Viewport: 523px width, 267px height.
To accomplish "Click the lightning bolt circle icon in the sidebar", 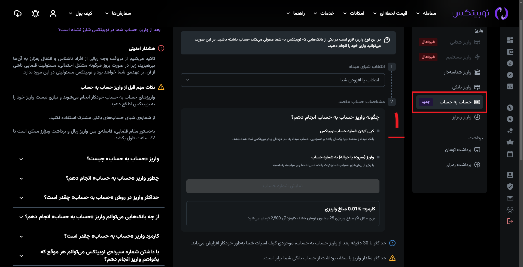I will (510, 119).
